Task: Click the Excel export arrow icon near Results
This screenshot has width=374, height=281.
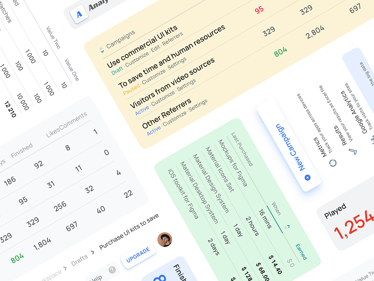Action: (353, 152)
